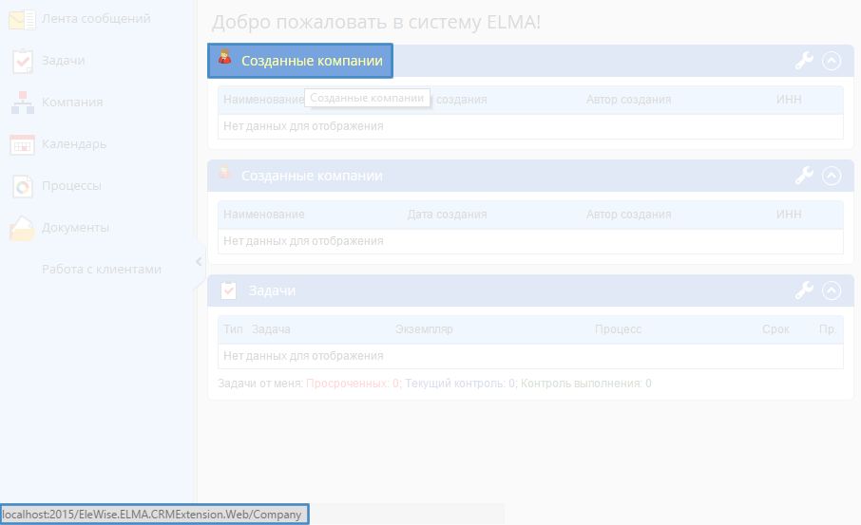Click Нет данных для отображения in Задачи table
861x525 pixels.
point(303,355)
